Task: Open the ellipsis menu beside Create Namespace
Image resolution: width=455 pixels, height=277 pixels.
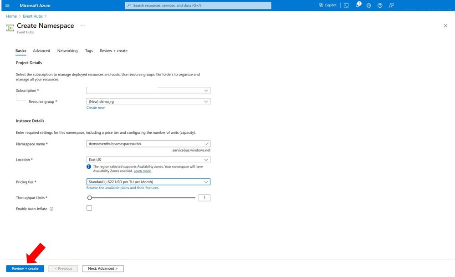Action: [x=83, y=26]
